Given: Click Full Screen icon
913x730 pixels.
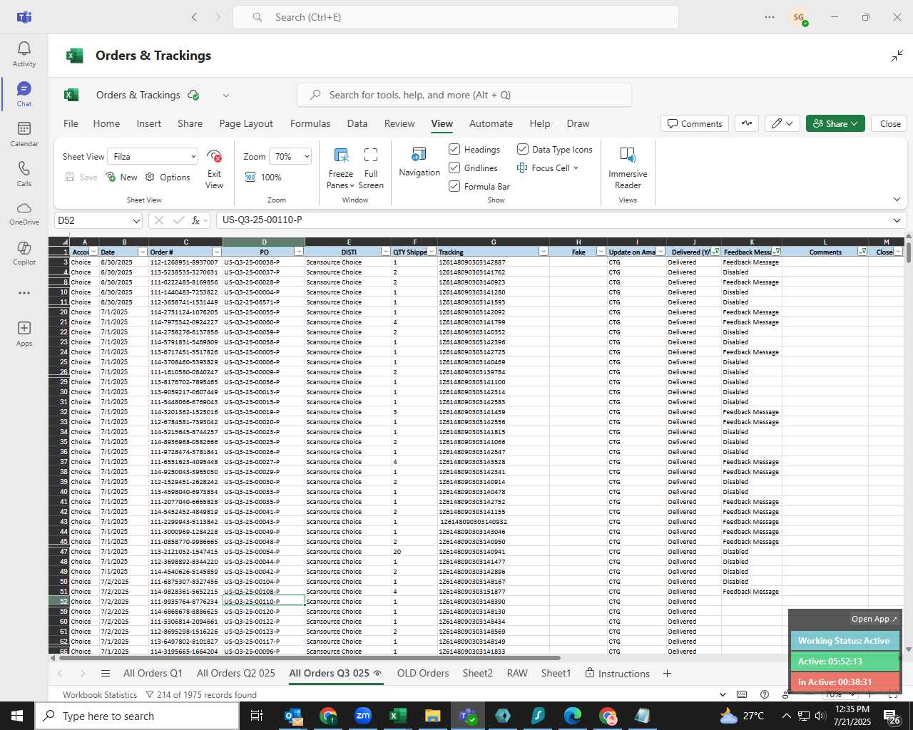Looking at the screenshot, I should pyautogui.click(x=371, y=155).
